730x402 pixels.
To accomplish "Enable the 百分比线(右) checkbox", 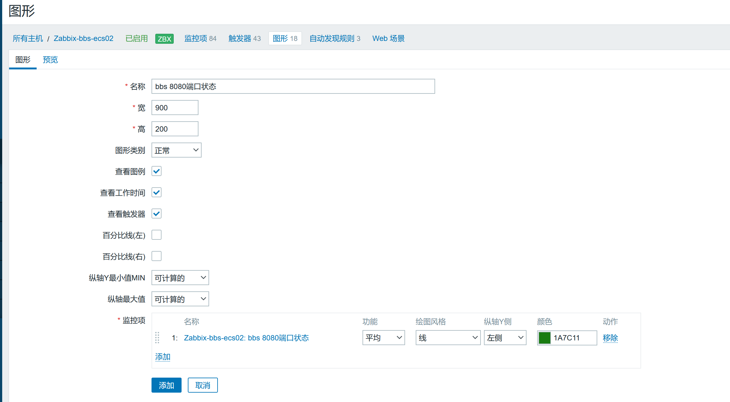I will [x=157, y=256].
